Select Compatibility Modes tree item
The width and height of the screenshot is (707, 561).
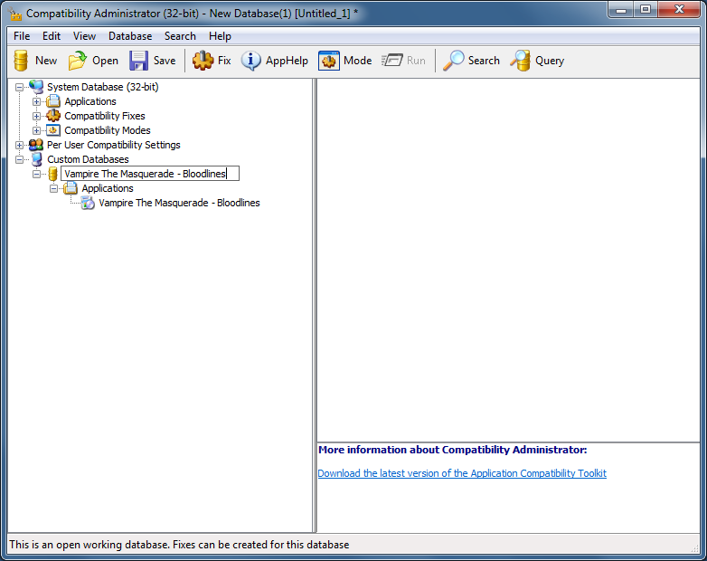(108, 130)
